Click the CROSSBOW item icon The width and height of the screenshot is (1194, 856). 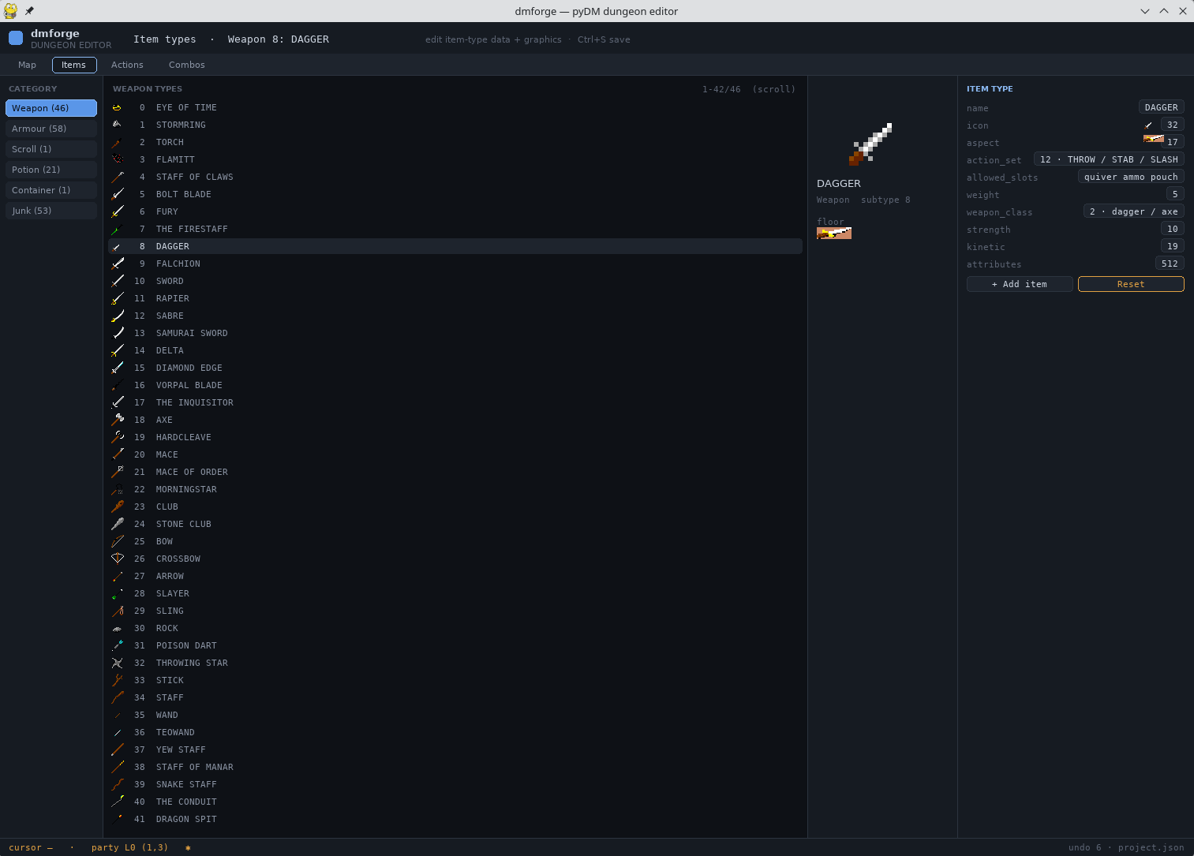(x=118, y=559)
